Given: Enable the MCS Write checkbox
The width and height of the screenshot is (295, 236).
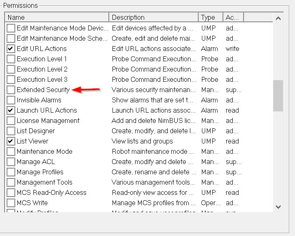Looking at the screenshot, I should click(x=11, y=203).
